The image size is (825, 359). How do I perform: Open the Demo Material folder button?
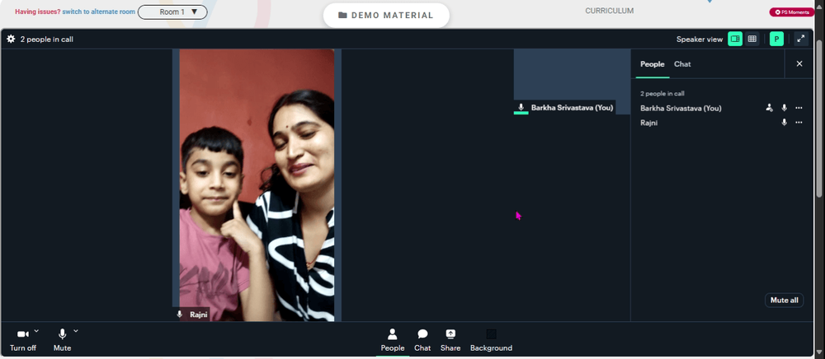click(386, 15)
